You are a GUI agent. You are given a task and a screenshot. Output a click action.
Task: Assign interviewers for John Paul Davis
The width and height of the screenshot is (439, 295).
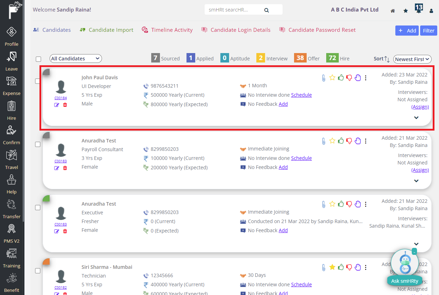tap(420, 106)
